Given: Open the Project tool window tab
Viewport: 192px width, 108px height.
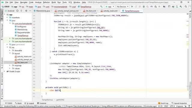Looking at the screenshot, I should 2,15.
